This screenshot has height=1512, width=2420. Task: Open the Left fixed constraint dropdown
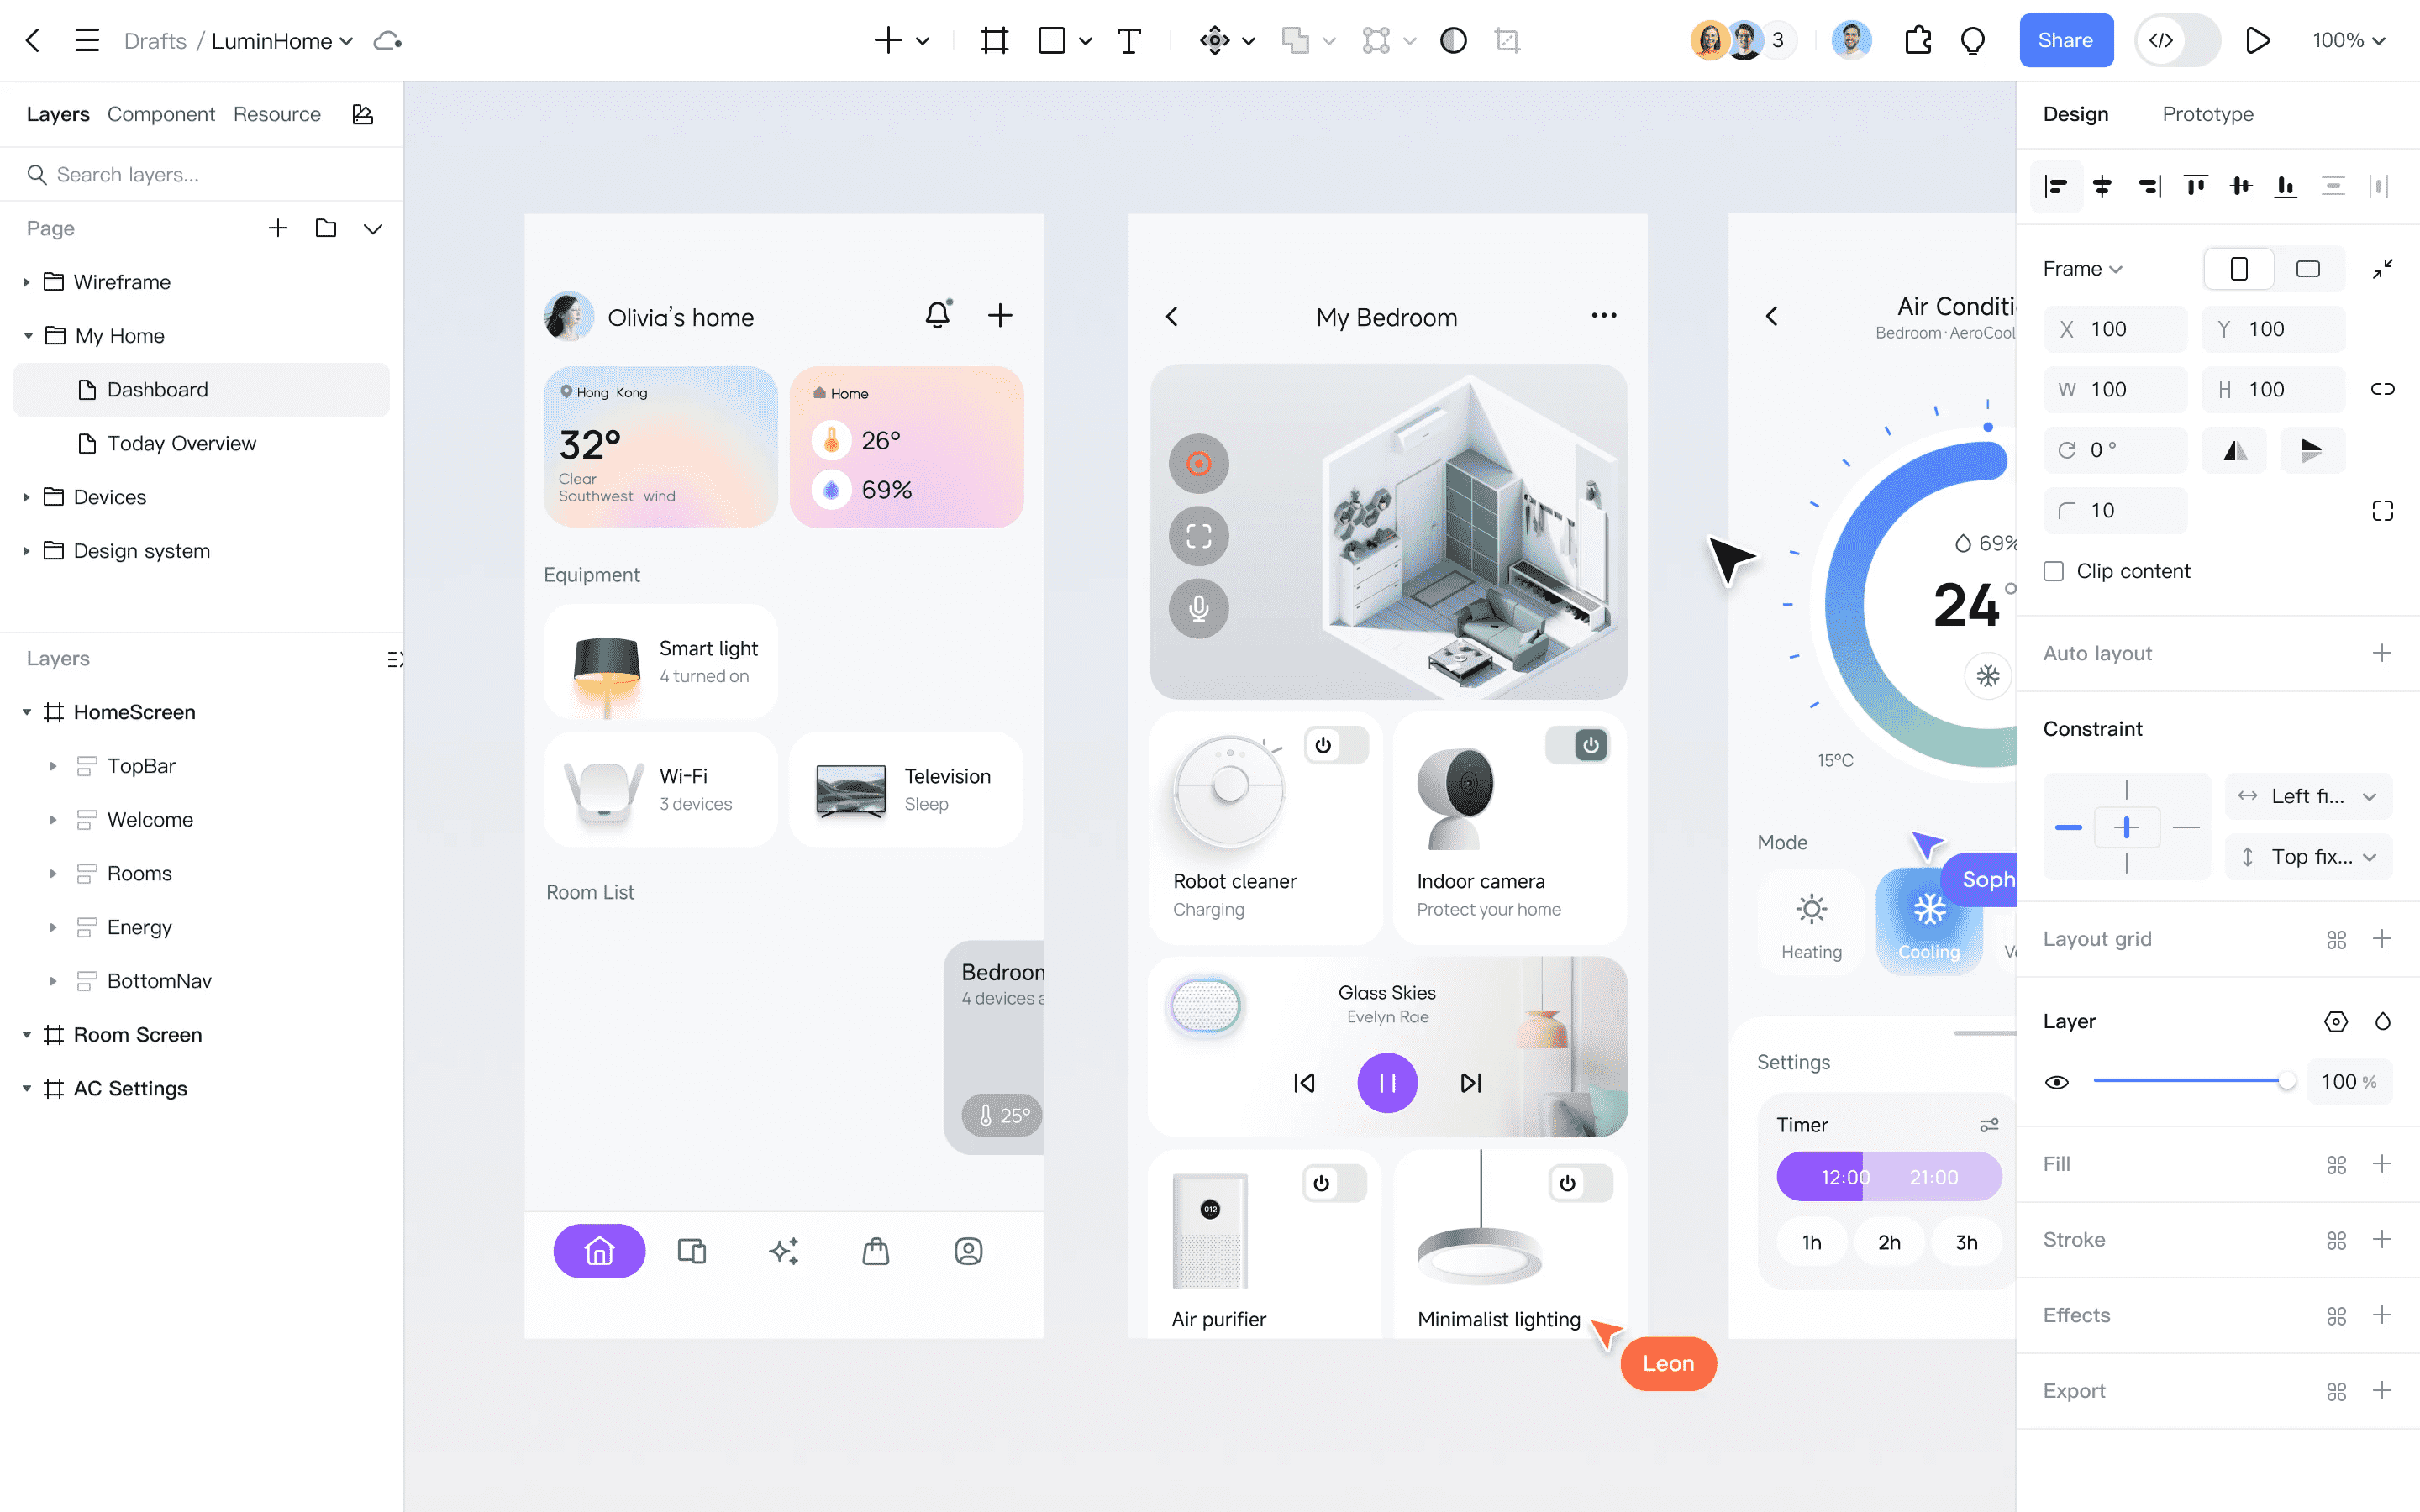[x=2309, y=796]
